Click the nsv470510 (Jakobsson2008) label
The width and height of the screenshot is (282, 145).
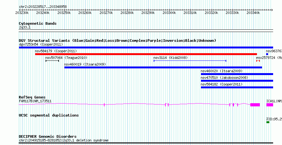[224, 78]
